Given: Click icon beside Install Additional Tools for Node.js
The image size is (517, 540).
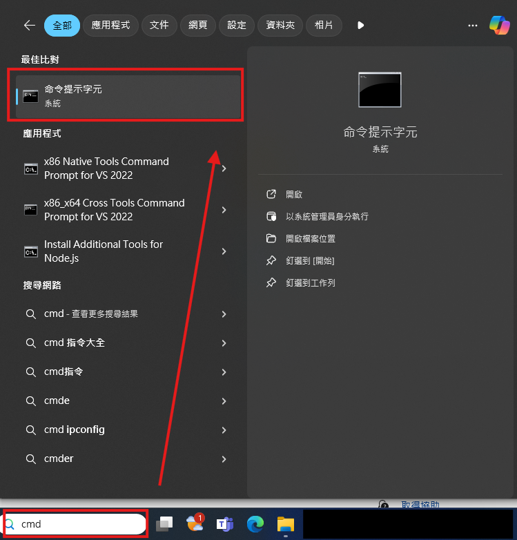Looking at the screenshot, I should [31, 252].
